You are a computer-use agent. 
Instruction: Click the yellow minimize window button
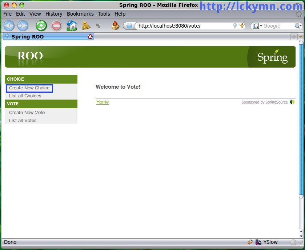click(14, 5)
